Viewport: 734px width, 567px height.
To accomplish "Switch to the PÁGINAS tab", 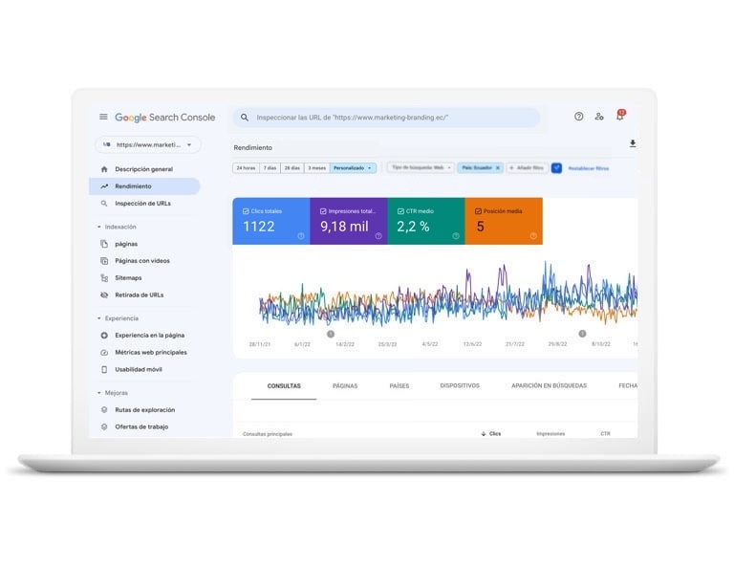I will [x=345, y=385].
